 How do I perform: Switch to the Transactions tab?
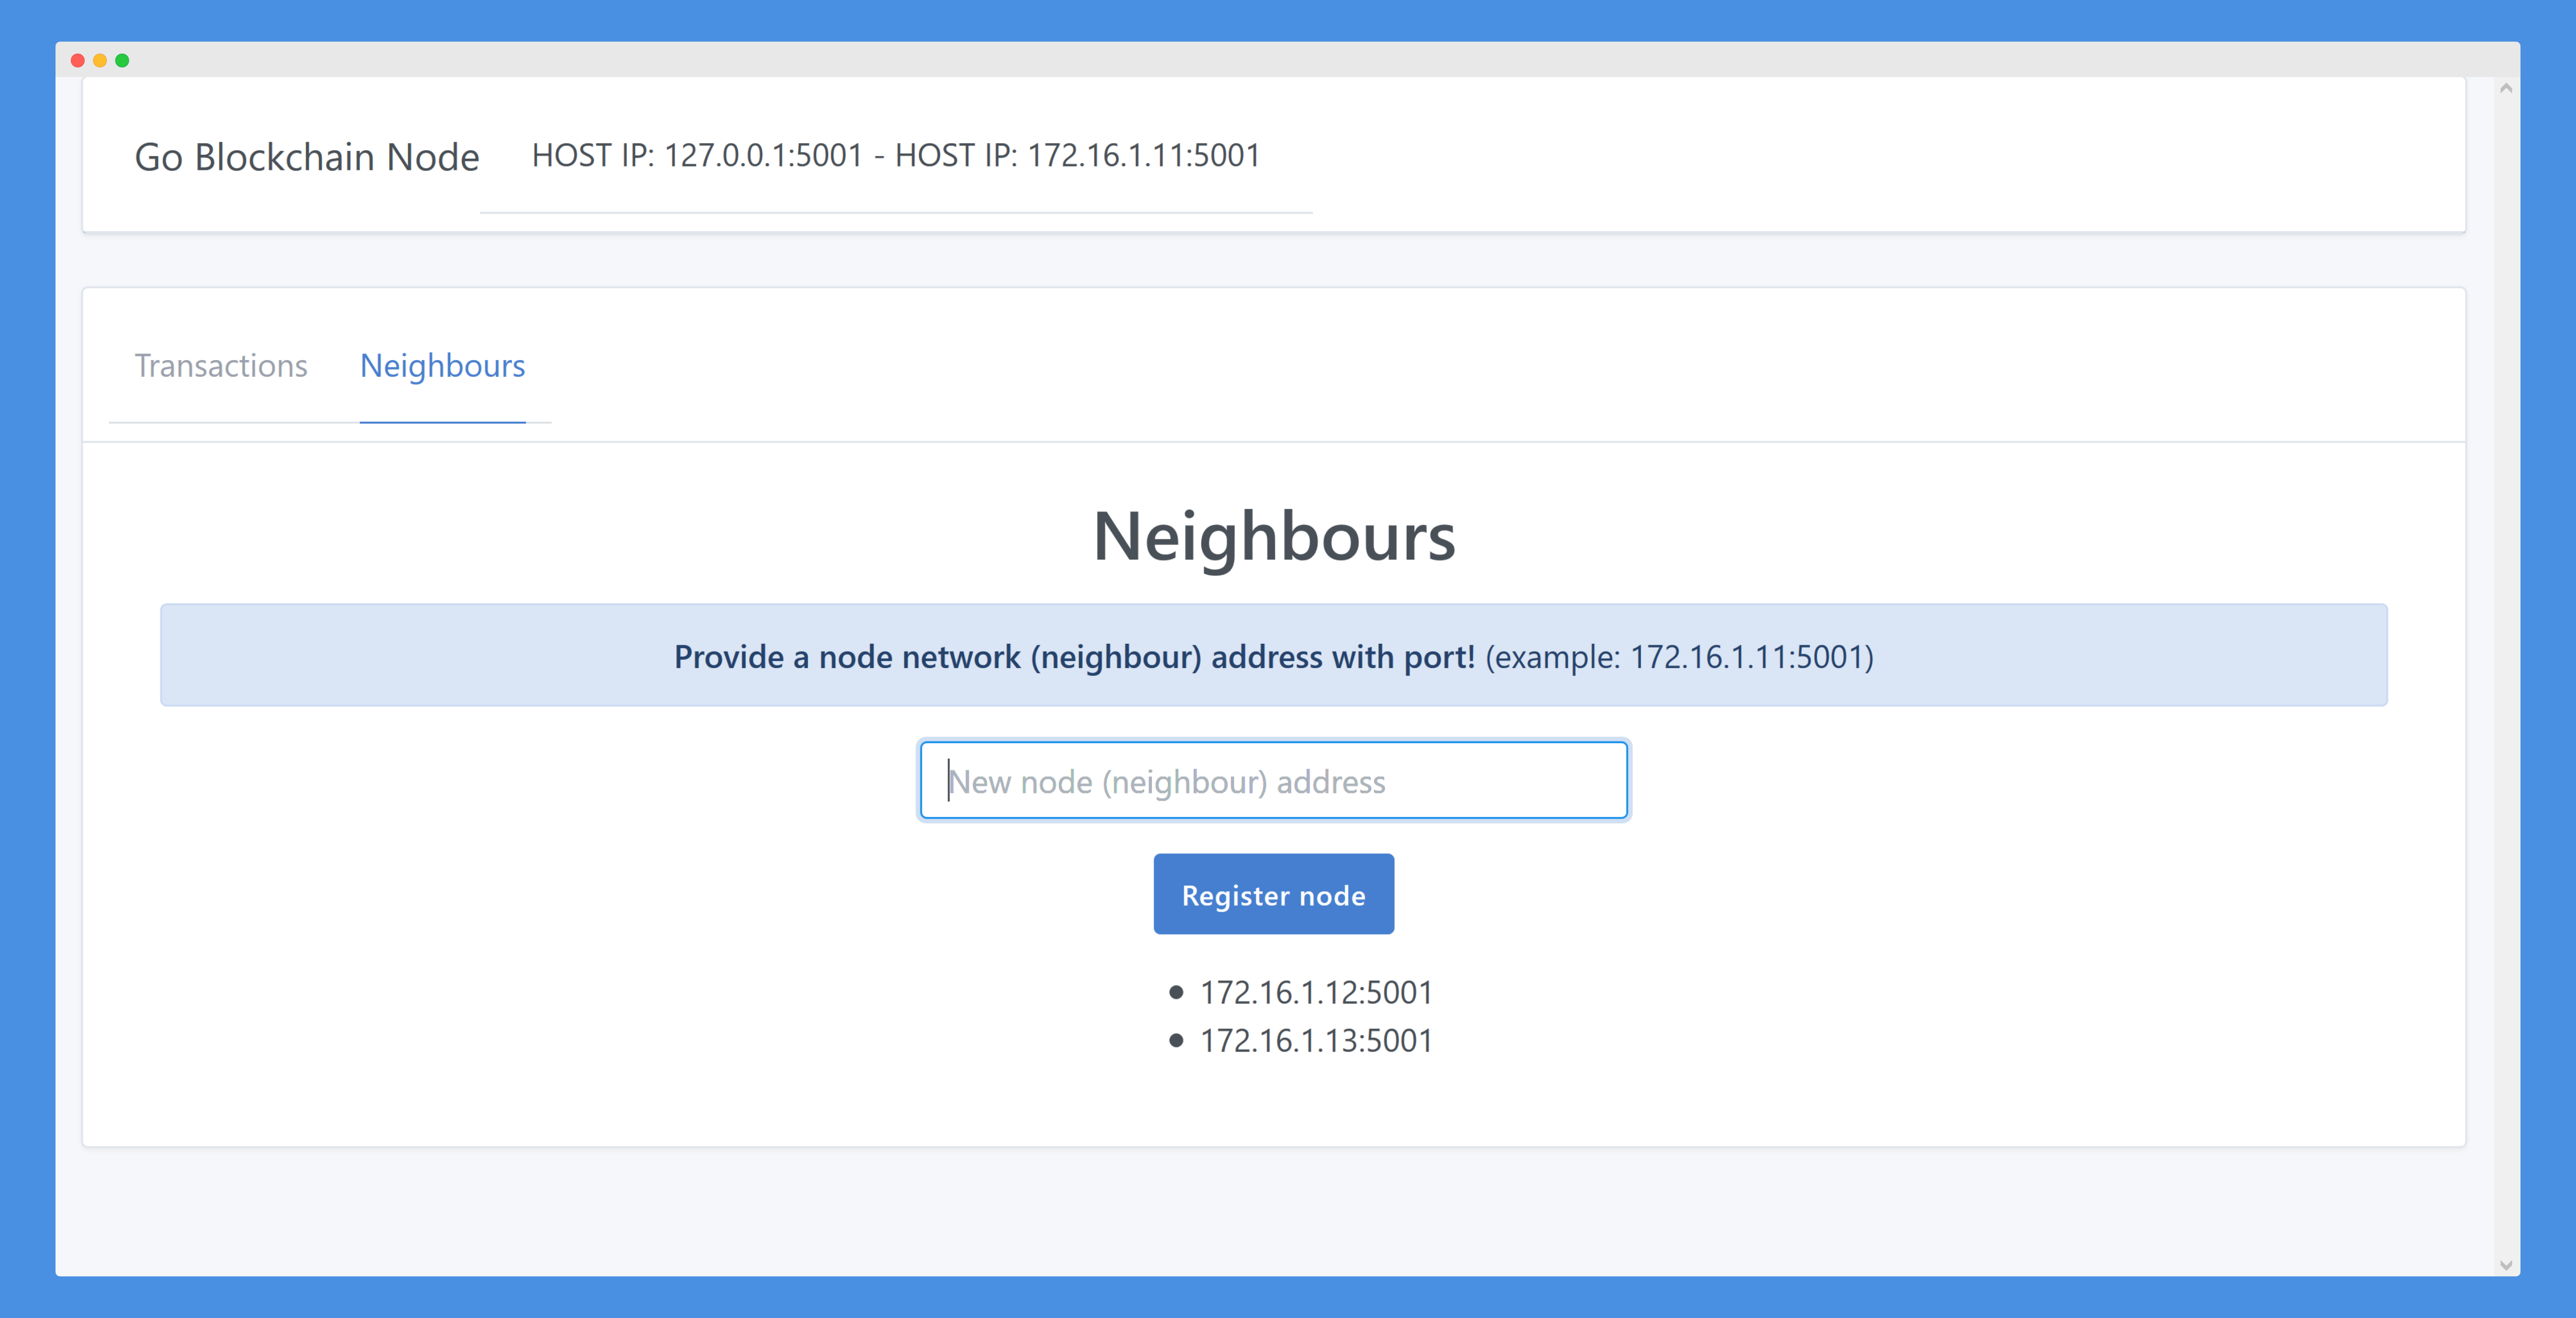click(221, 366)
